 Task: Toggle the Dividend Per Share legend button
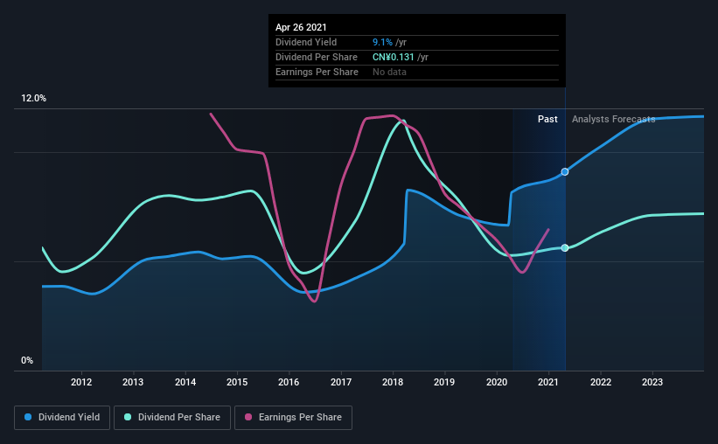[172, 418]
